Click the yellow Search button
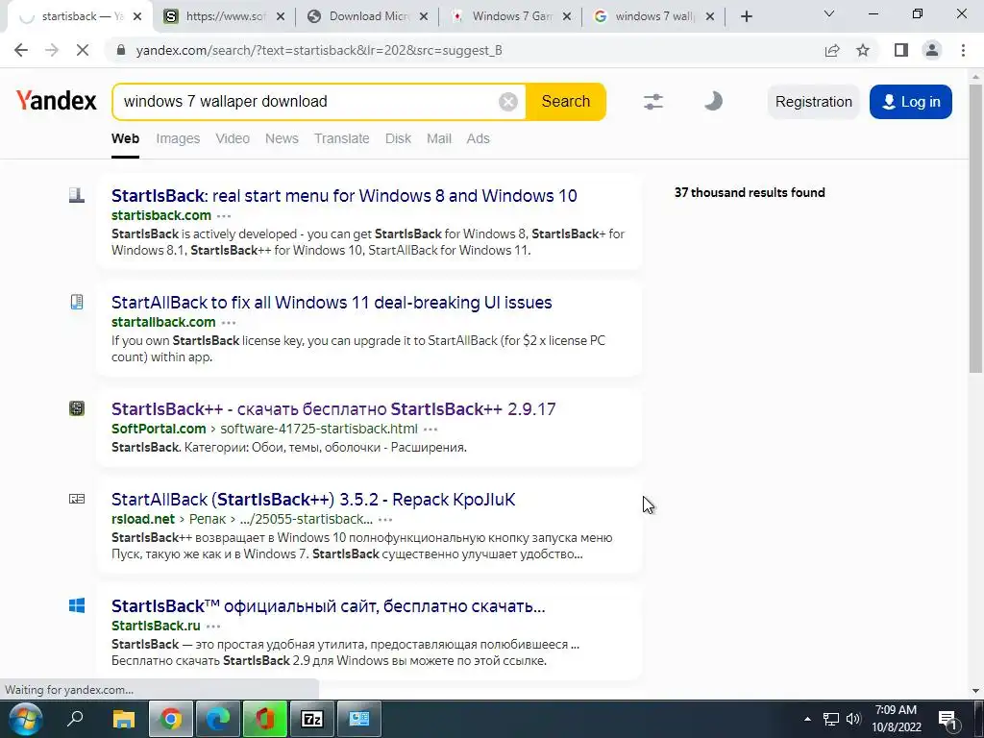 [565, 102]
